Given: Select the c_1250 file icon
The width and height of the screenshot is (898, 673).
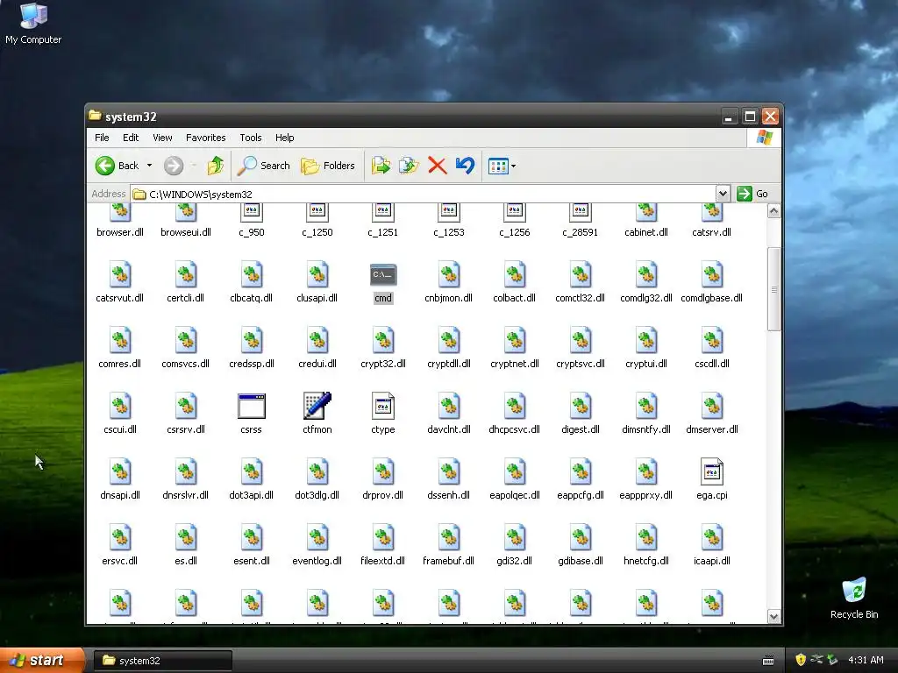Looking at the screenshot, I should (317, 213).
